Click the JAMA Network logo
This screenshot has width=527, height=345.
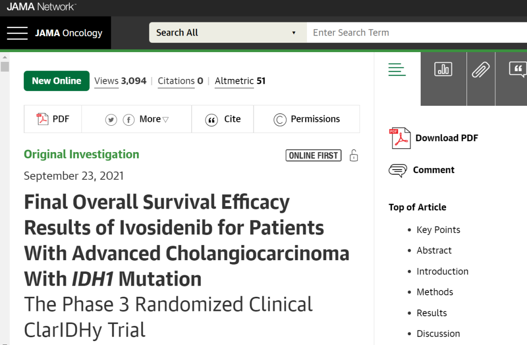pyautogui.click(x=41, y=7)
